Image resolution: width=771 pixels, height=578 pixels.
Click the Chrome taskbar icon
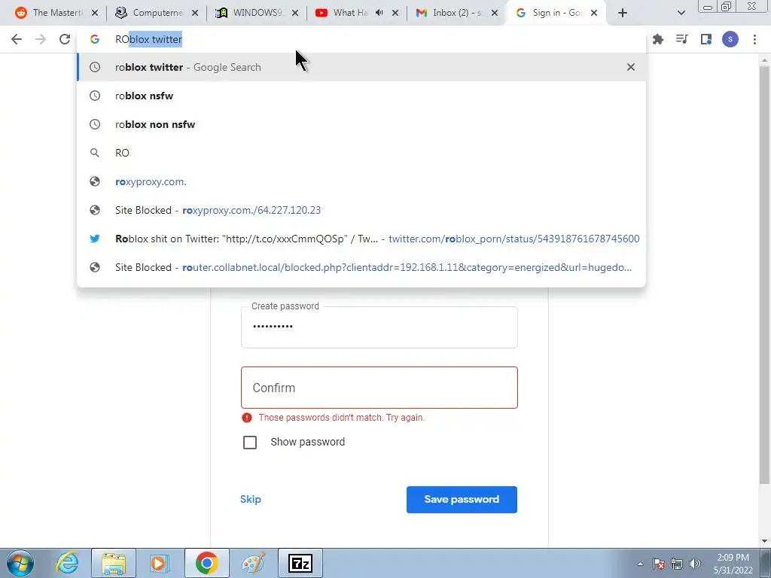coord(206,563)
